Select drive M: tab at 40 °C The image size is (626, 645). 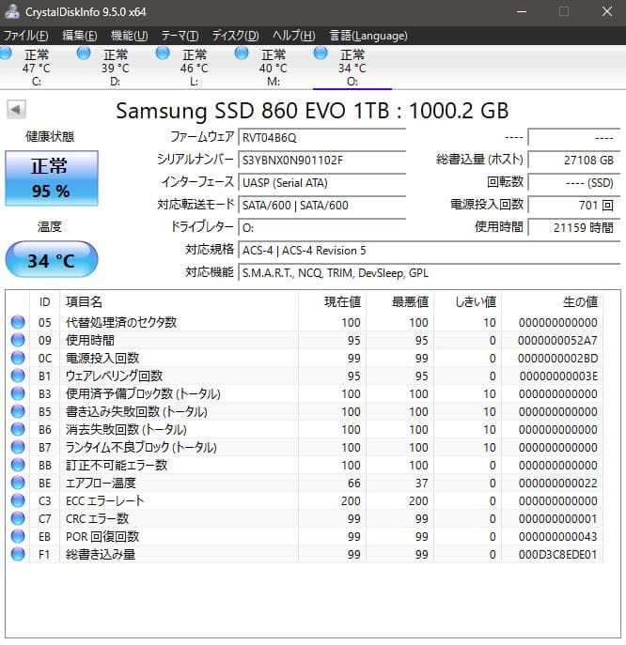pyautogui.click(x=273, y=68)
